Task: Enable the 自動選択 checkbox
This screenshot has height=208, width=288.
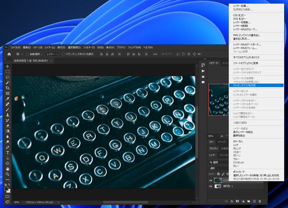Action: pos(27,54)
